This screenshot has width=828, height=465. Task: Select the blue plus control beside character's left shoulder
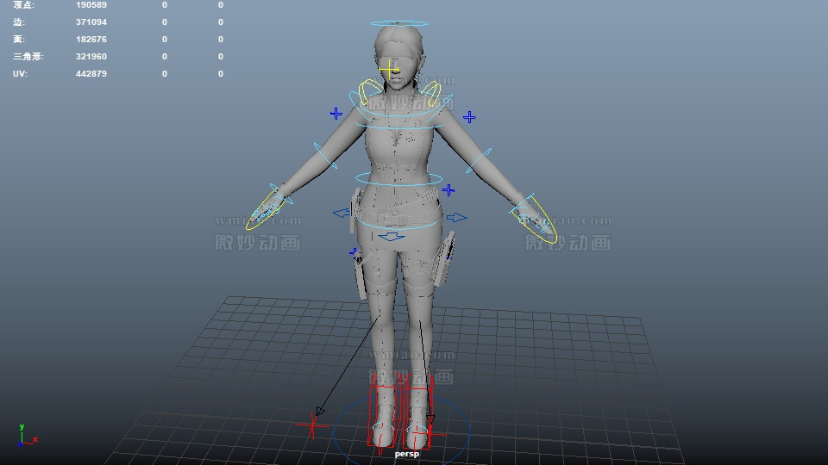click(469, 116)
